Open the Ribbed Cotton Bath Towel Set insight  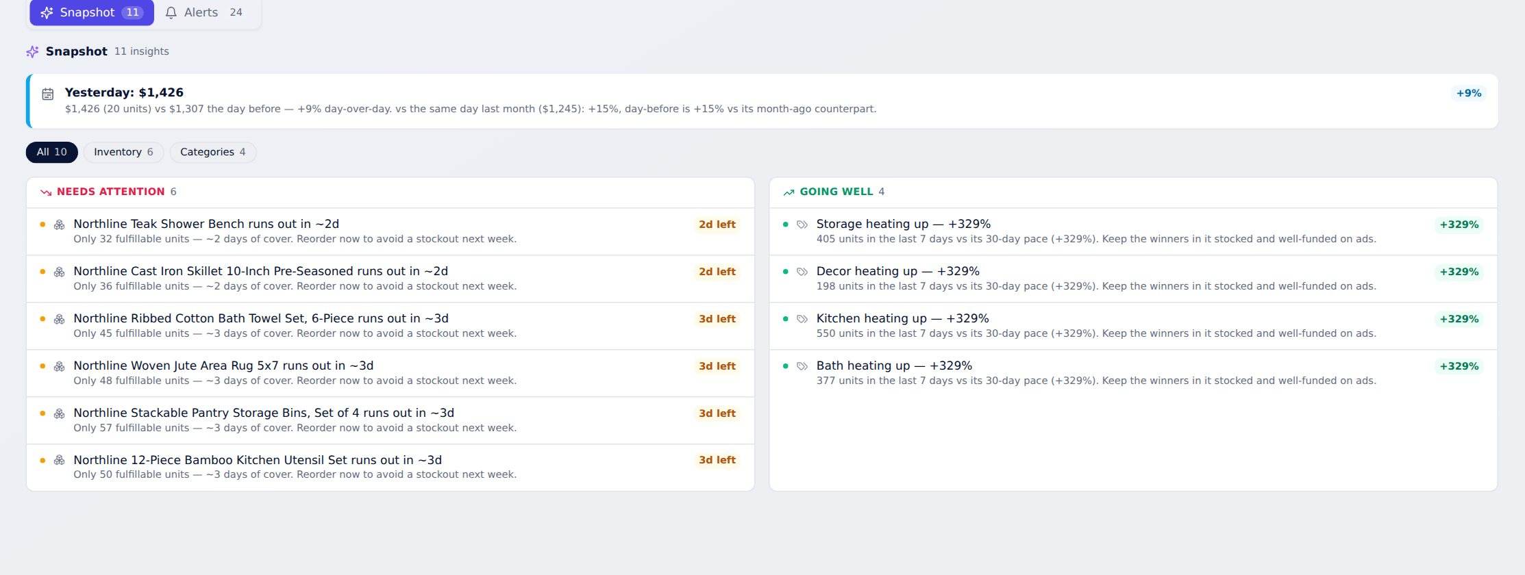390,326
